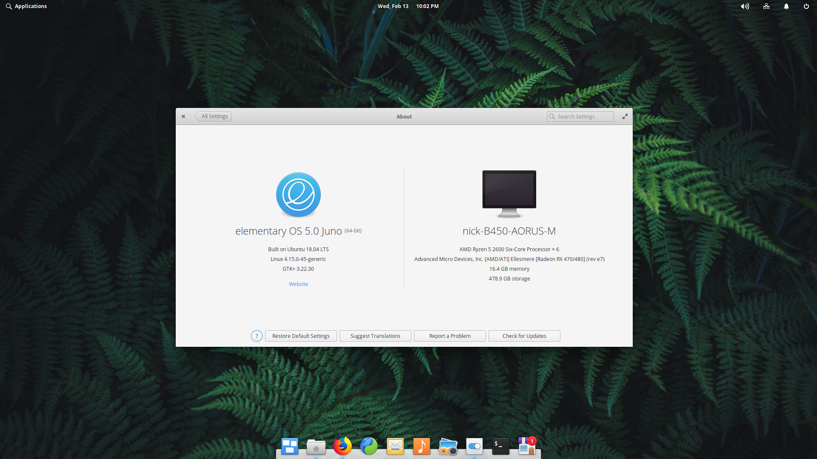This screenshot has height=459, width=817.
Task: Click System Settings toggle icon in dock
Action: point(474,446)
